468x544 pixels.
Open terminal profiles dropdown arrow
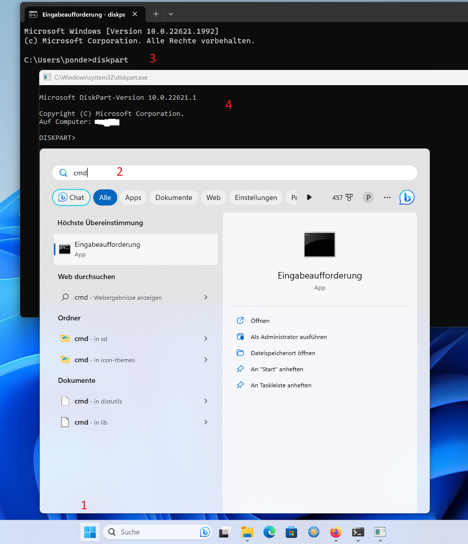click(171, 14)
